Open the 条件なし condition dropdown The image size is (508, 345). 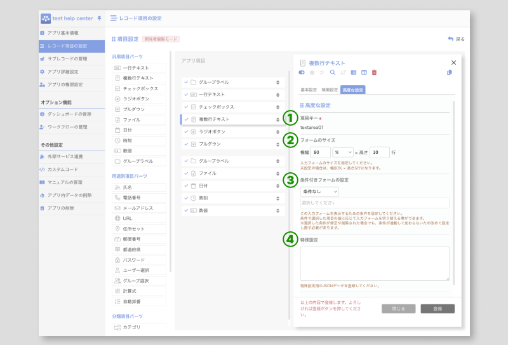click(x=319, y=192)
